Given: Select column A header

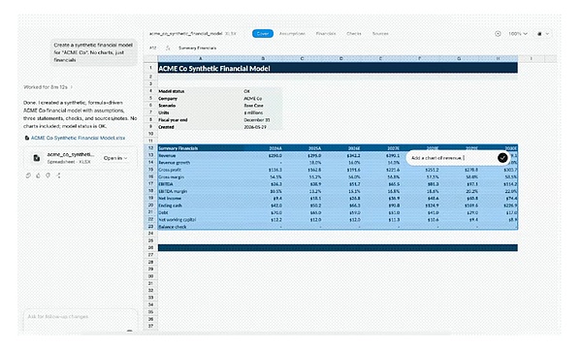Looking at the screenshot, I should (x=201, y=58).
